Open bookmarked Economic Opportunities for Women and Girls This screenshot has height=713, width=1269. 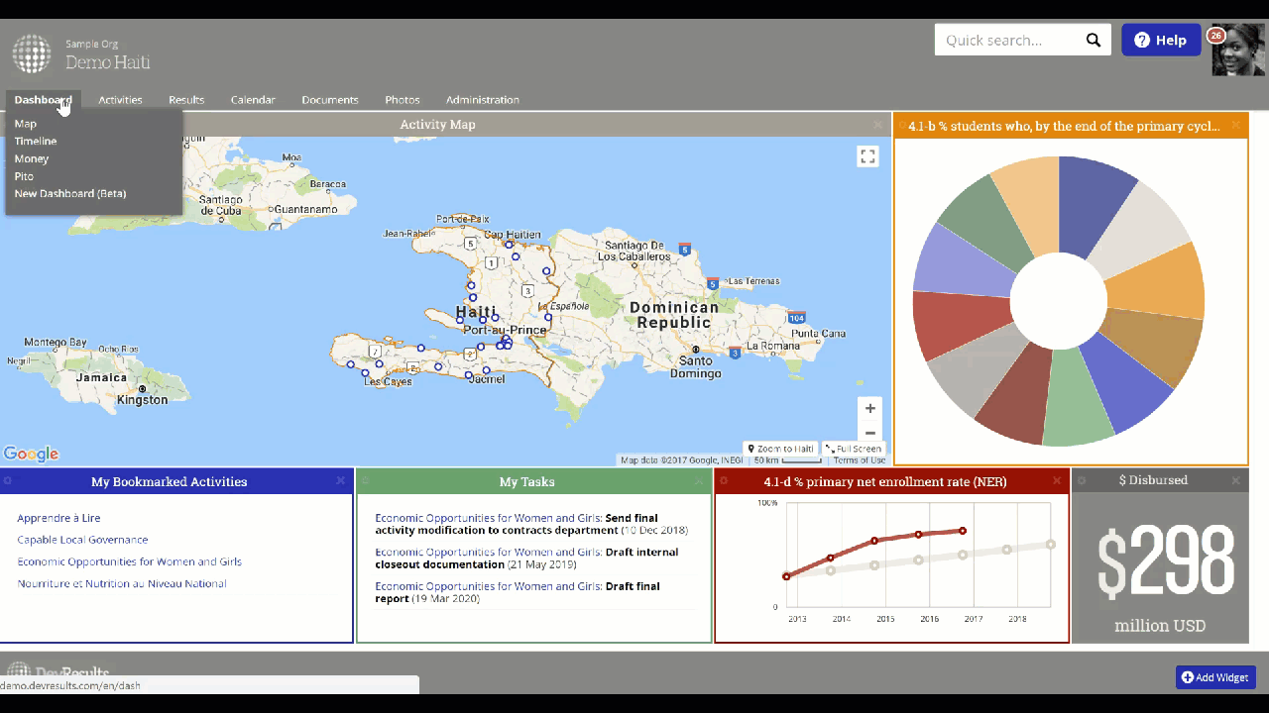129,561
